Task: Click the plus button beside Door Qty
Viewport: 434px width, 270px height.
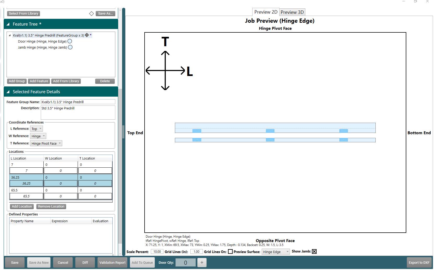Action: (x=202, y=263)
